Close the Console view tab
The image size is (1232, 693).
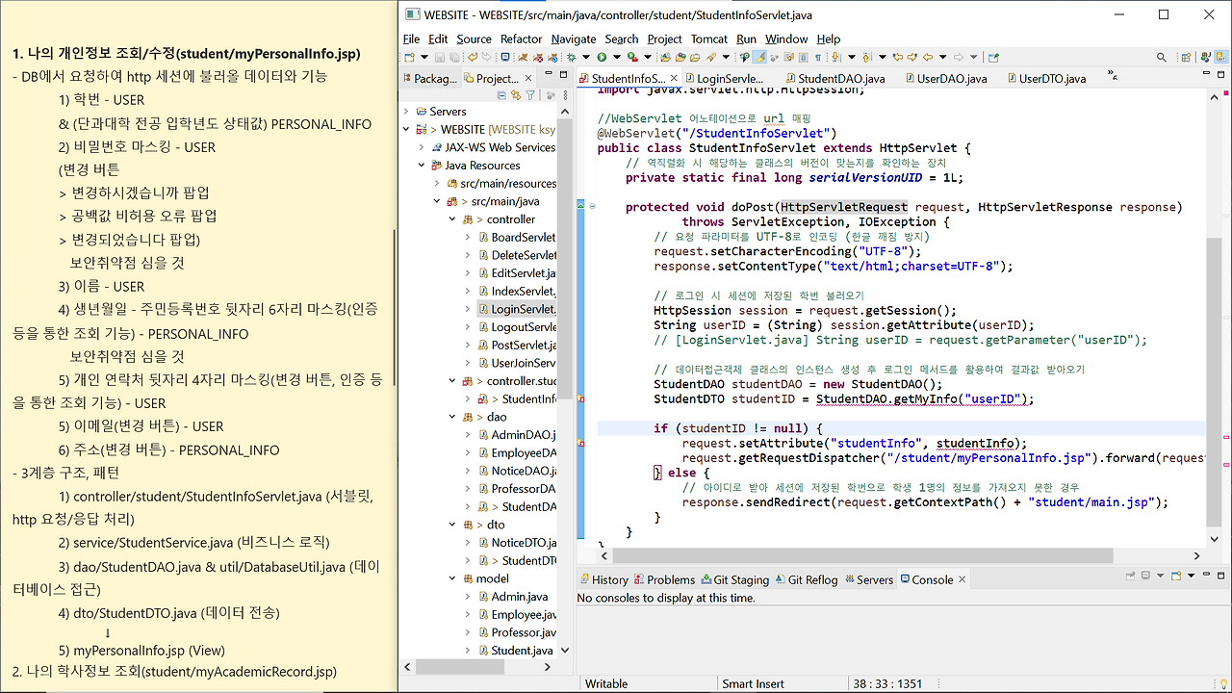pyautogui.click(x=962, y=579)
